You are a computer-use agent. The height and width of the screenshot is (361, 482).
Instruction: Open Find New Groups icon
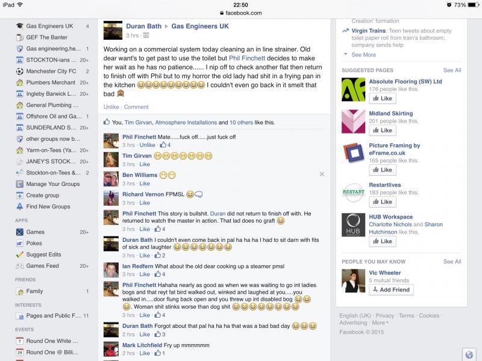click(x=19, y=206)
